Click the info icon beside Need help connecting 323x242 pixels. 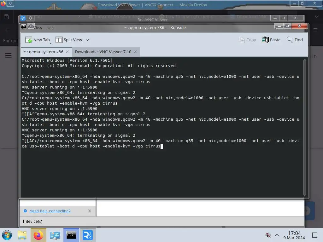click(x=25, y=211)
